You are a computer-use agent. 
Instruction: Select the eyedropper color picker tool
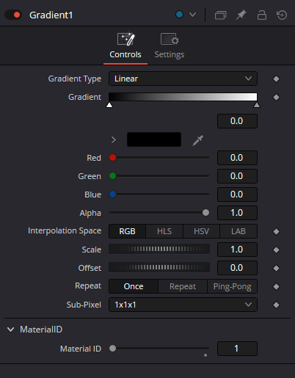197,140
